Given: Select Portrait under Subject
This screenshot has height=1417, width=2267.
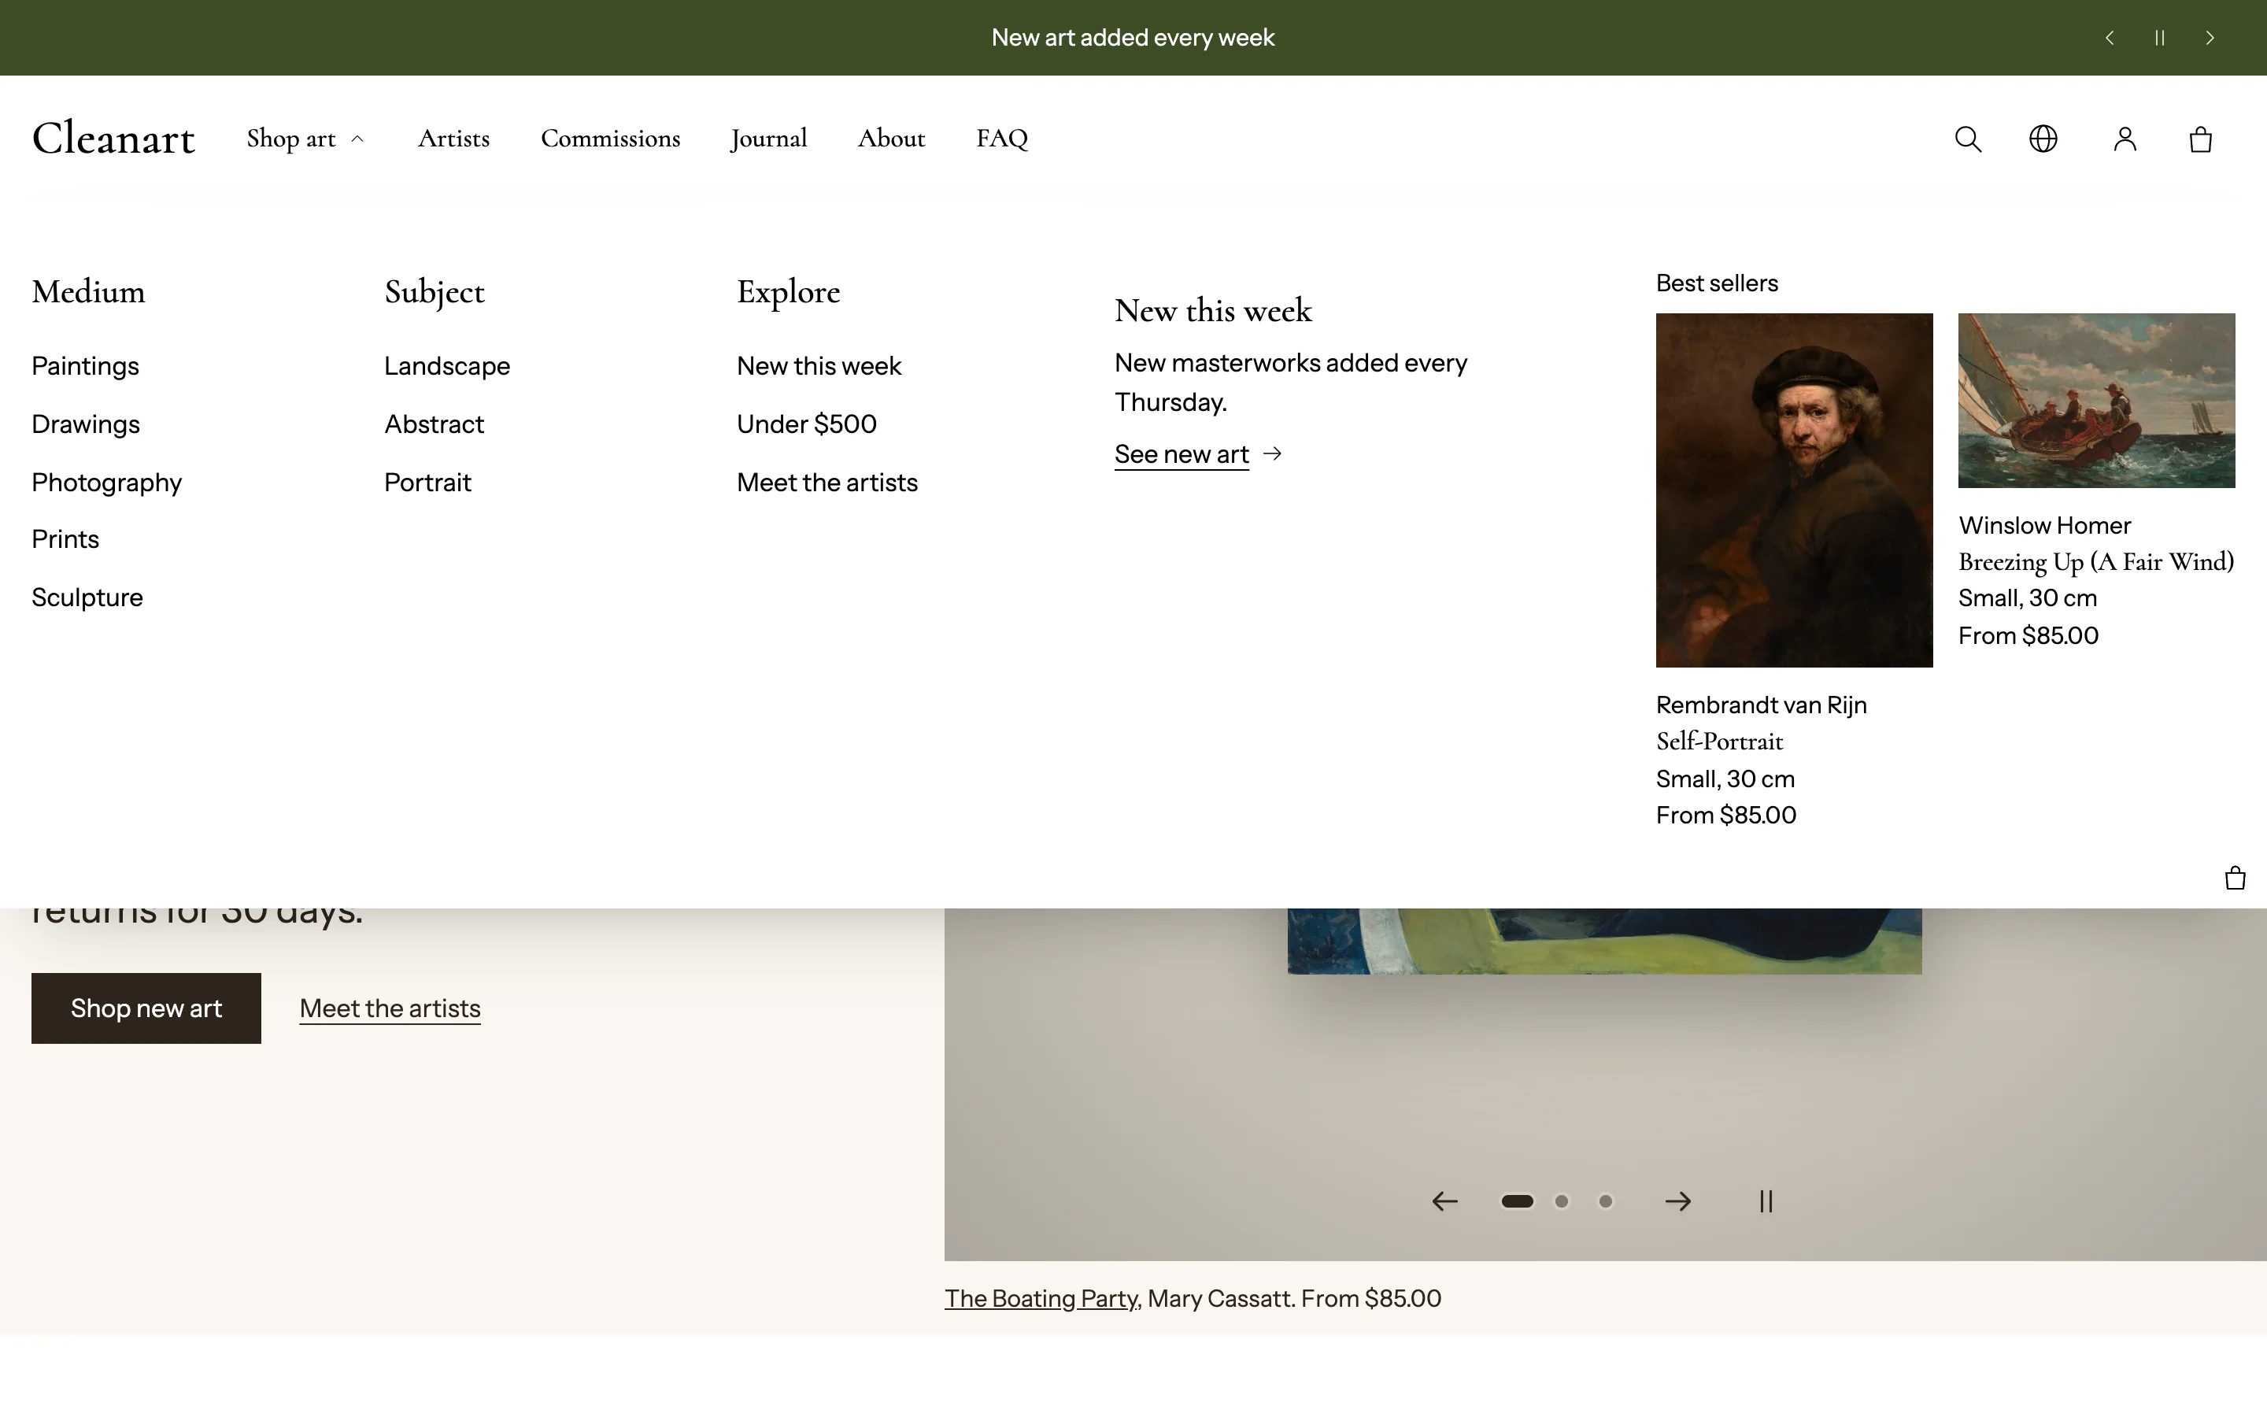Looking at the screenshot, I should point(427,482).
